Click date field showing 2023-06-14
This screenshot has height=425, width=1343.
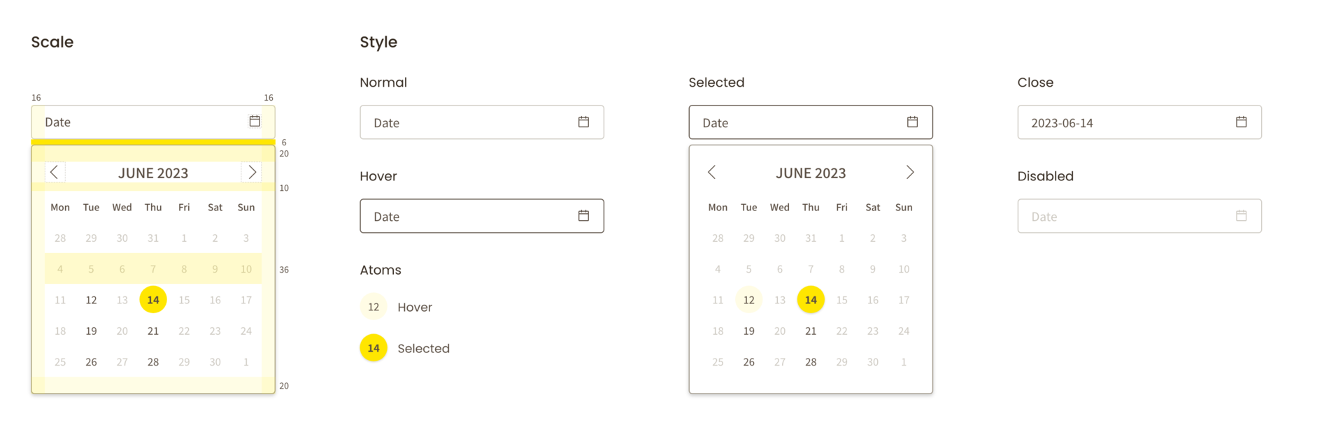(x=1139, y=122)
